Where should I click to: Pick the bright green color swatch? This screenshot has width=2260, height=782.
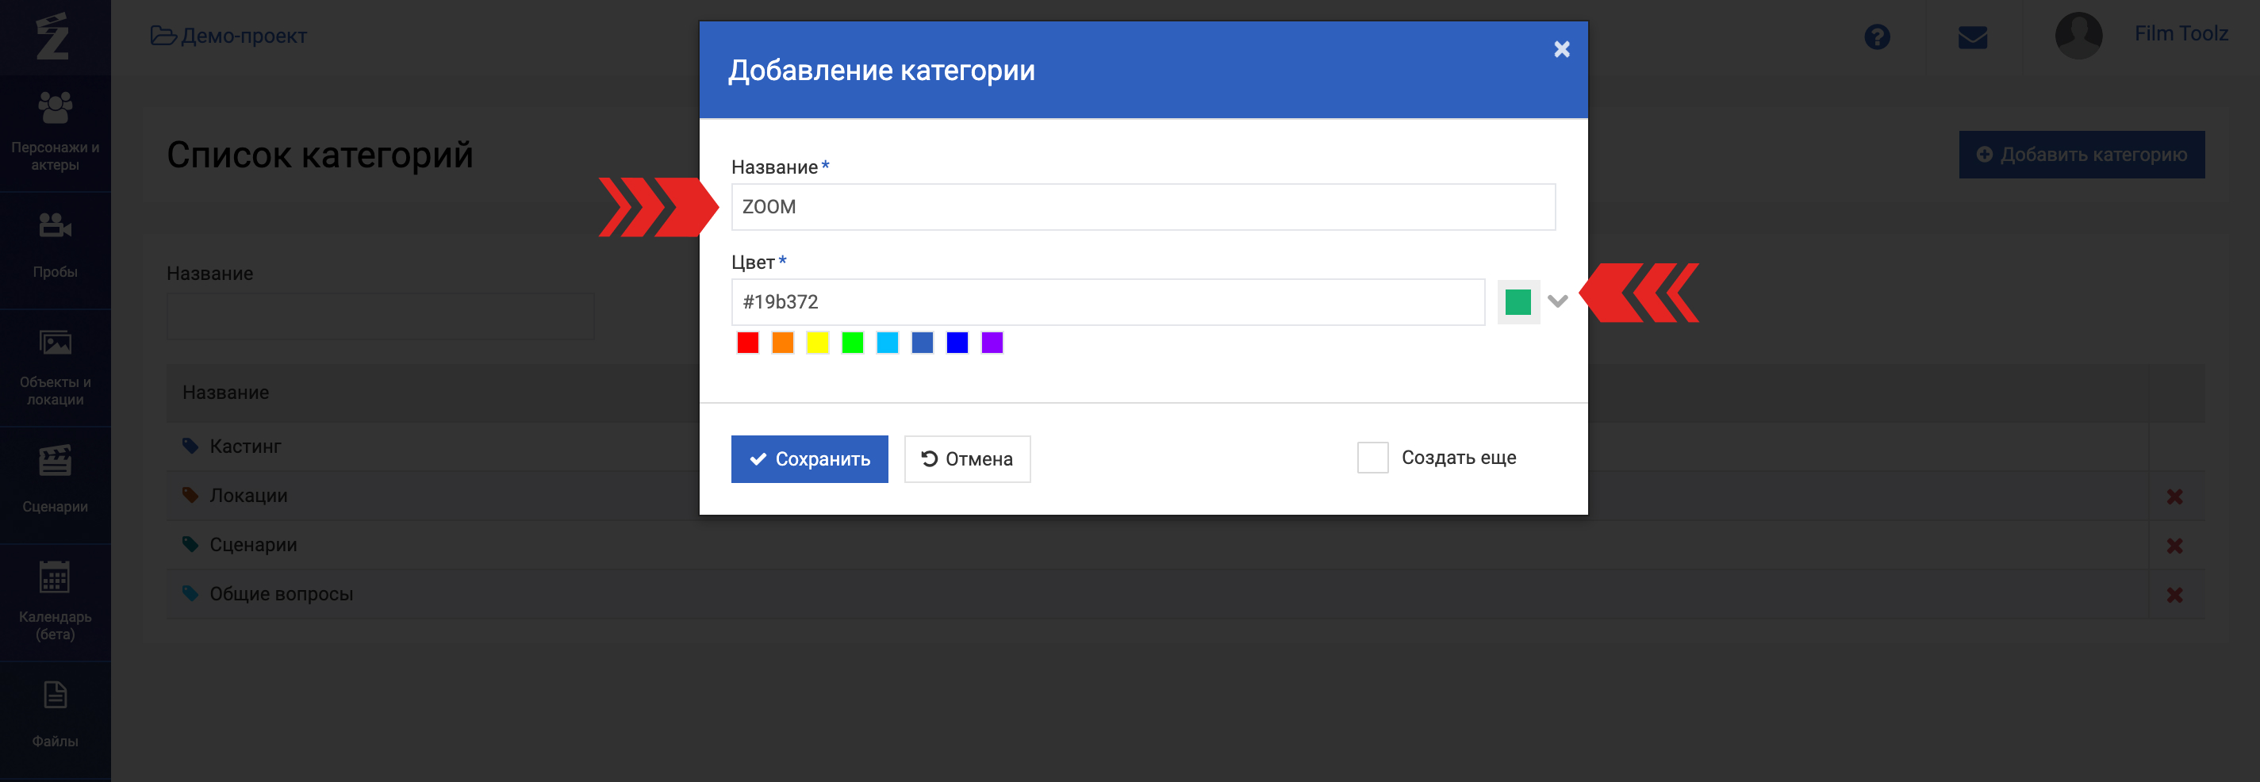853,343
